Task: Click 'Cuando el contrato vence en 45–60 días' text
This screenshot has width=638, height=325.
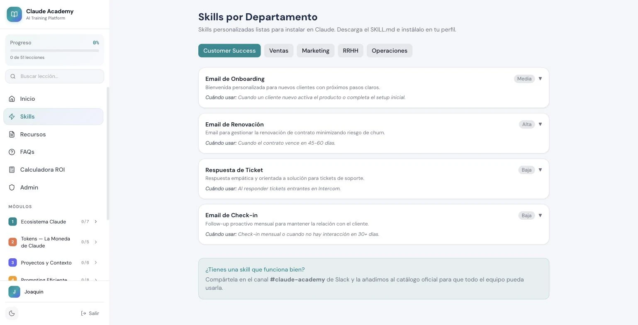Action: coord(287,143)
